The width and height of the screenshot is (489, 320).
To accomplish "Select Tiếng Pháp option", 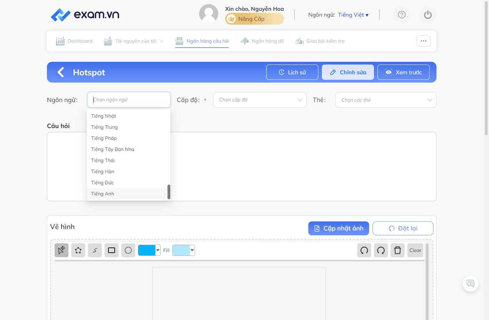I will [x=127, y=138].
